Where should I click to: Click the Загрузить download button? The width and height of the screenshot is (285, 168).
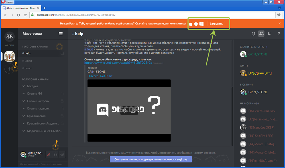click(x=216, y=24)
